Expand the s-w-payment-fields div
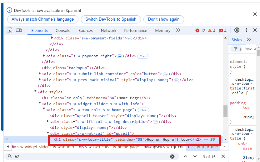Image resolution: width=260 pixels, height=162 pixels. tap(52, 38)
